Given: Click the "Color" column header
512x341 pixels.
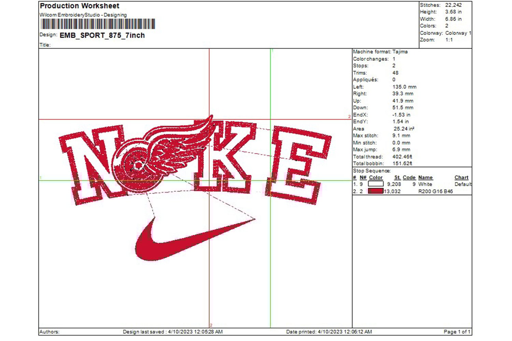Looking at the screenshot, I should [376, 178].
